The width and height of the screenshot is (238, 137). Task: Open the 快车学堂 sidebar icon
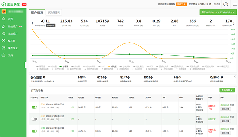[x=3, y=48]
